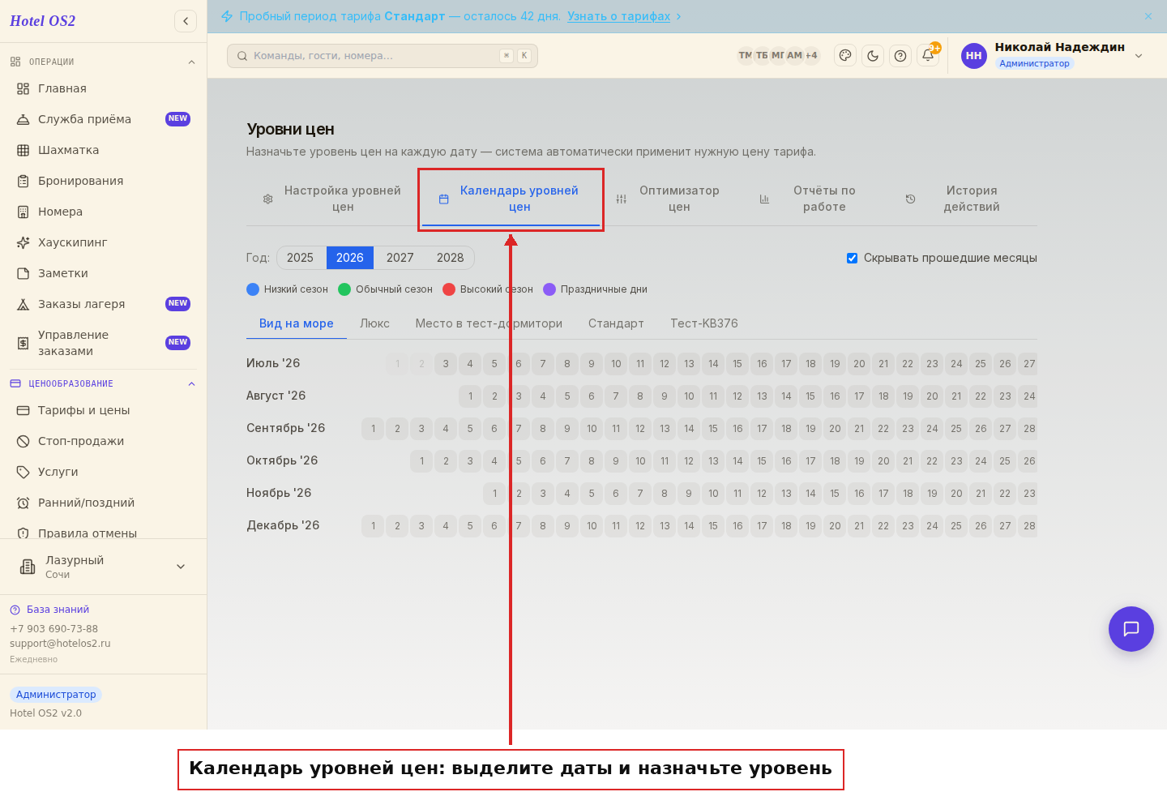
Task: Click support@hotelos2.ru email
Action: pos(60,644)
